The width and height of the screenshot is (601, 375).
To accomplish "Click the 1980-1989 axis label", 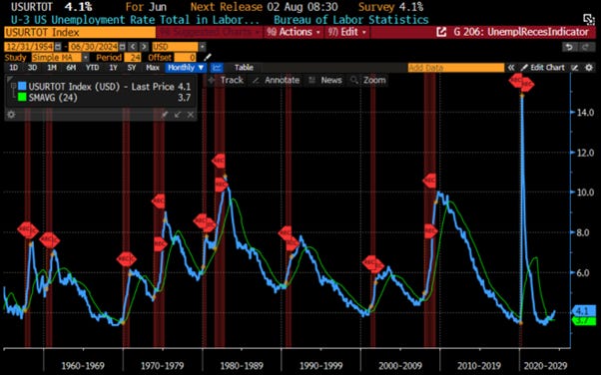I will (x=242, y=366).
